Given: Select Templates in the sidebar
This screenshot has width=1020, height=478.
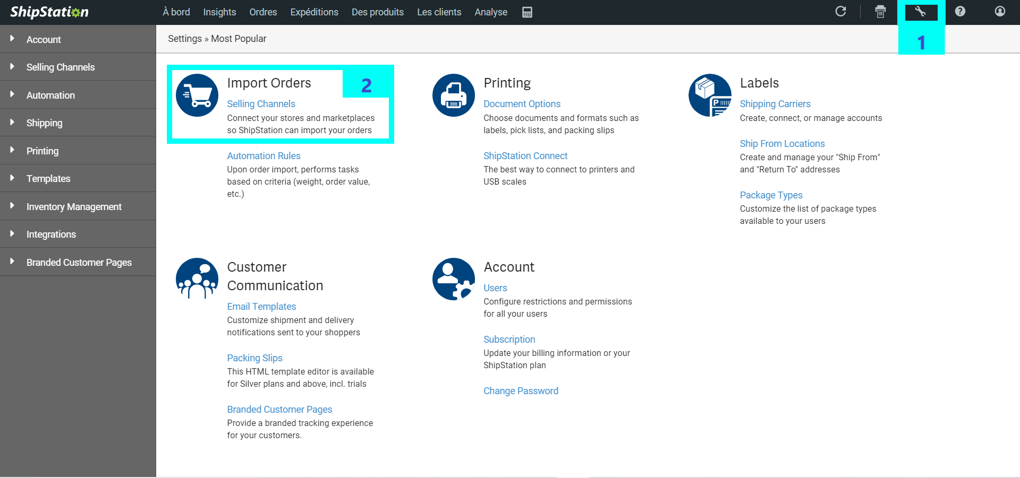Looking at the screenshot, I should tap(78, 178).
